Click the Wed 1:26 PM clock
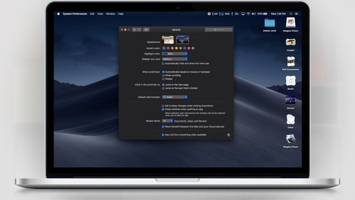355x200 pixels. click(x=278, y=14)
